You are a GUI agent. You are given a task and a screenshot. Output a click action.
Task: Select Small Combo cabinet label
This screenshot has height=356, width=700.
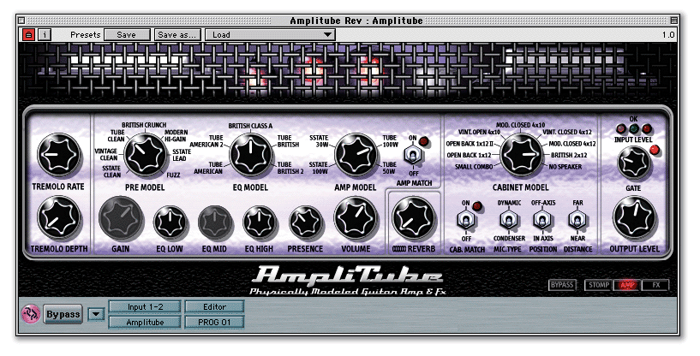[474, 166]
